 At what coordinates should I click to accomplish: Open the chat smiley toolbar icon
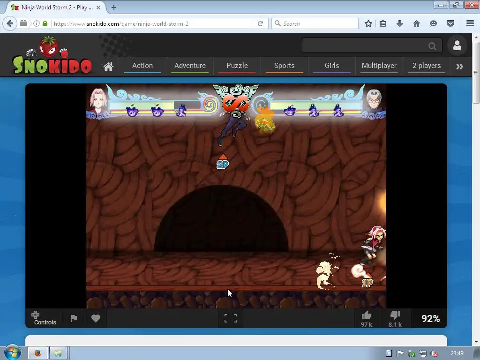coord(433,23)
